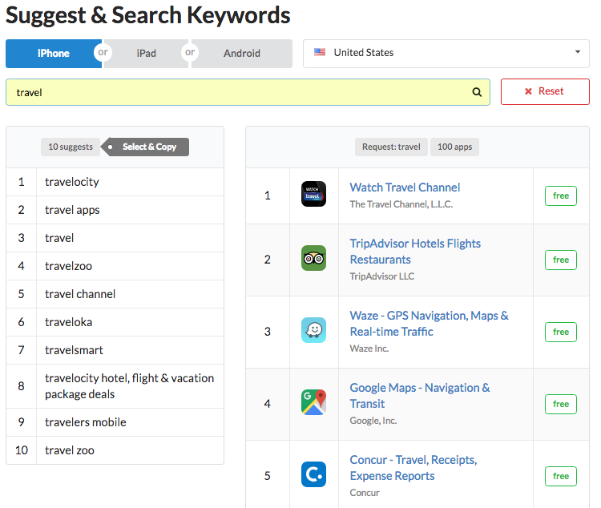Choose the travelocity suggestion
Image resolution: width=601 pixels, height=508 pixels.
(x=72, y=182)
